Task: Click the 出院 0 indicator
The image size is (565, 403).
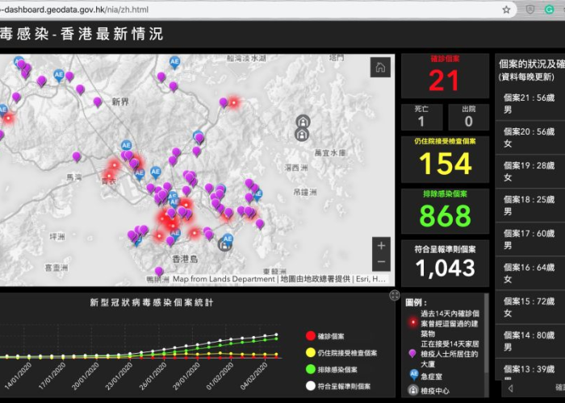Action: coord(469,117)
